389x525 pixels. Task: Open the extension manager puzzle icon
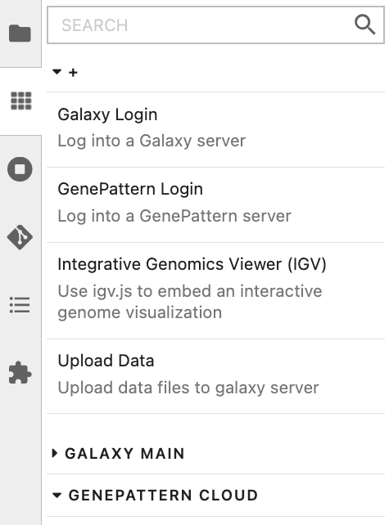click(20, 372)
